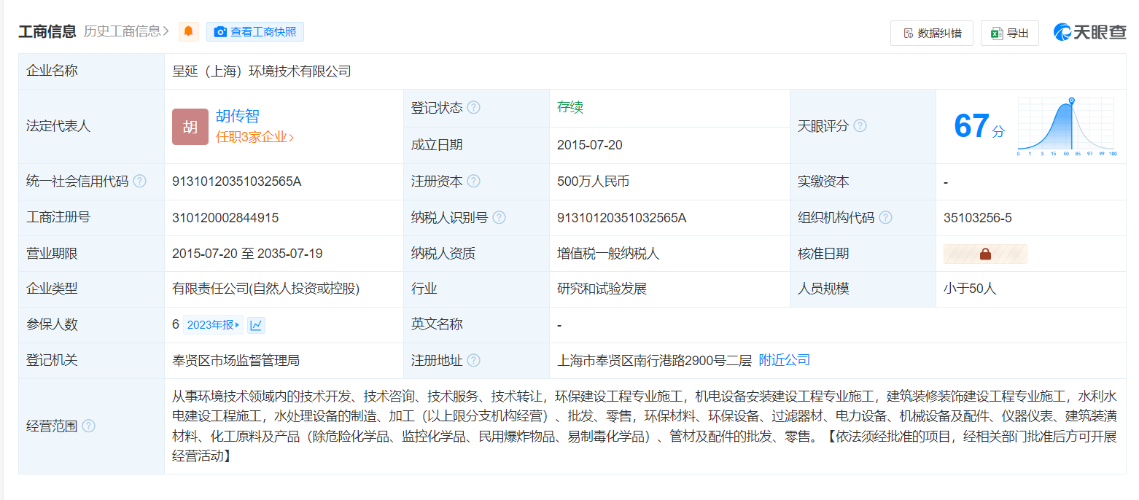The height and width of the screenshot is (500, 1139).
Task: Click 数据纠错 button
Action: [x=932, y=33]
